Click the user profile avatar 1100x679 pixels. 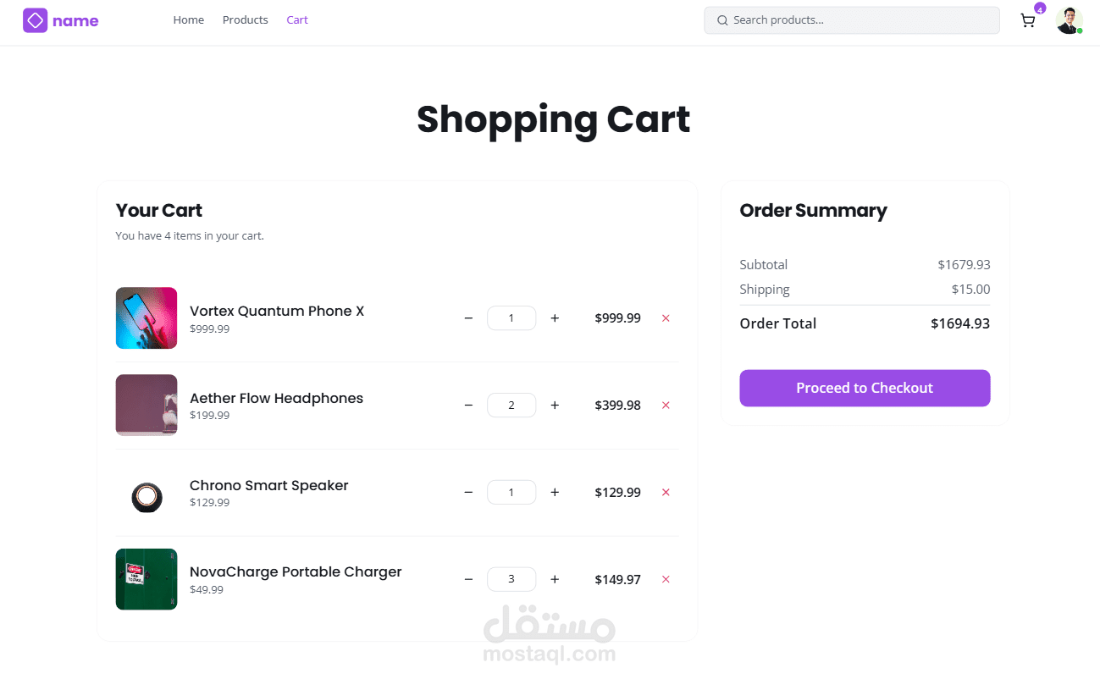1069,20
